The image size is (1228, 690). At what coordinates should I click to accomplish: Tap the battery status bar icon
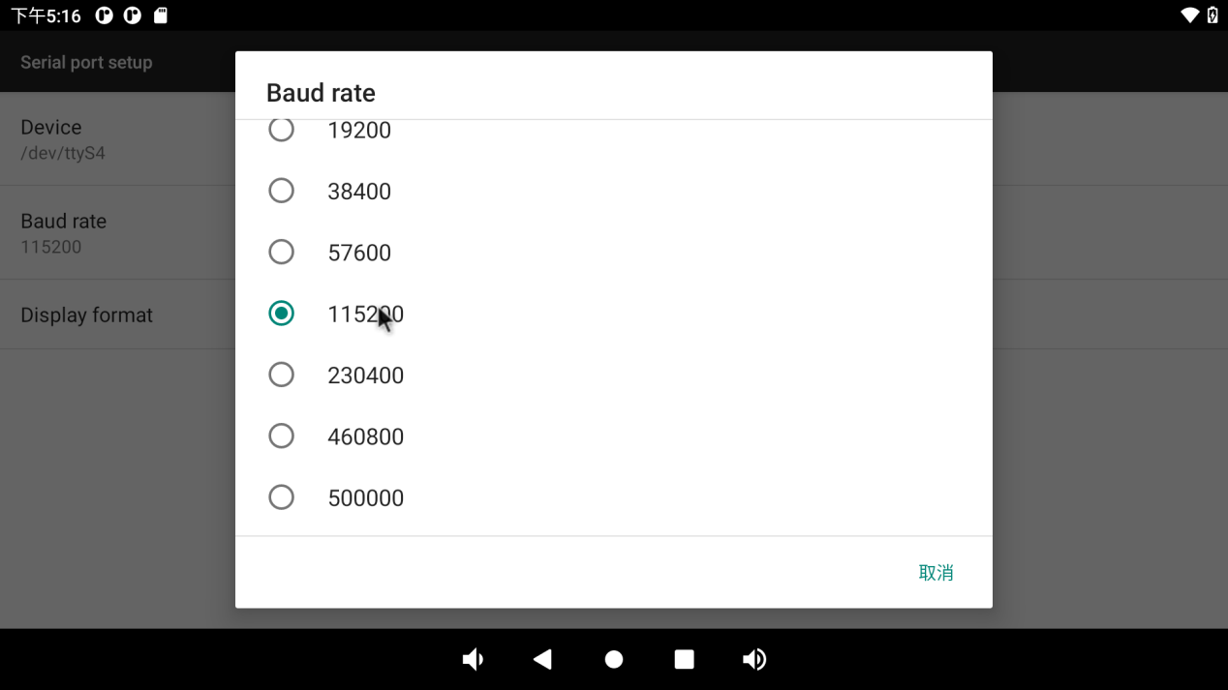[x=1213, y=15]
